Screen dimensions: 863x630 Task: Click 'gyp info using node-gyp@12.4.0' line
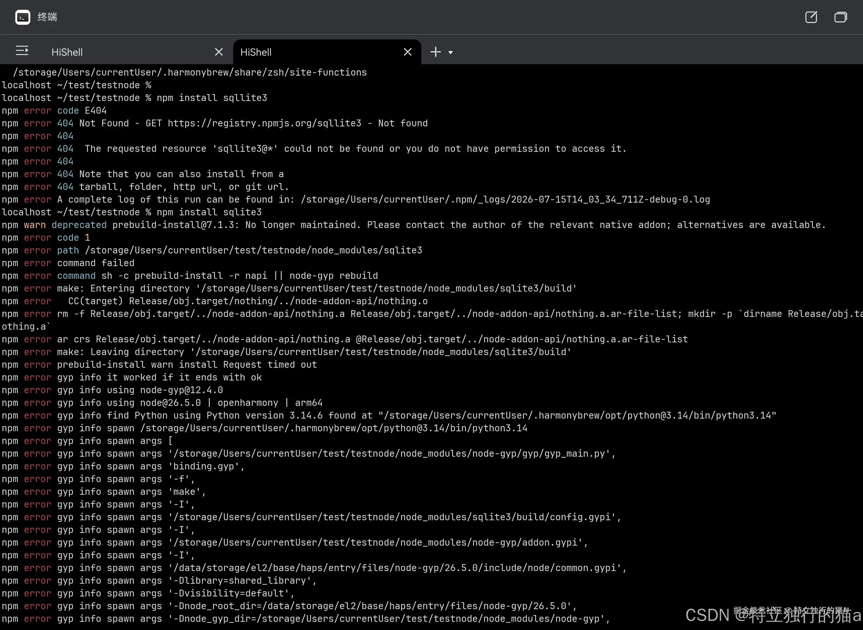coord(112,390)
